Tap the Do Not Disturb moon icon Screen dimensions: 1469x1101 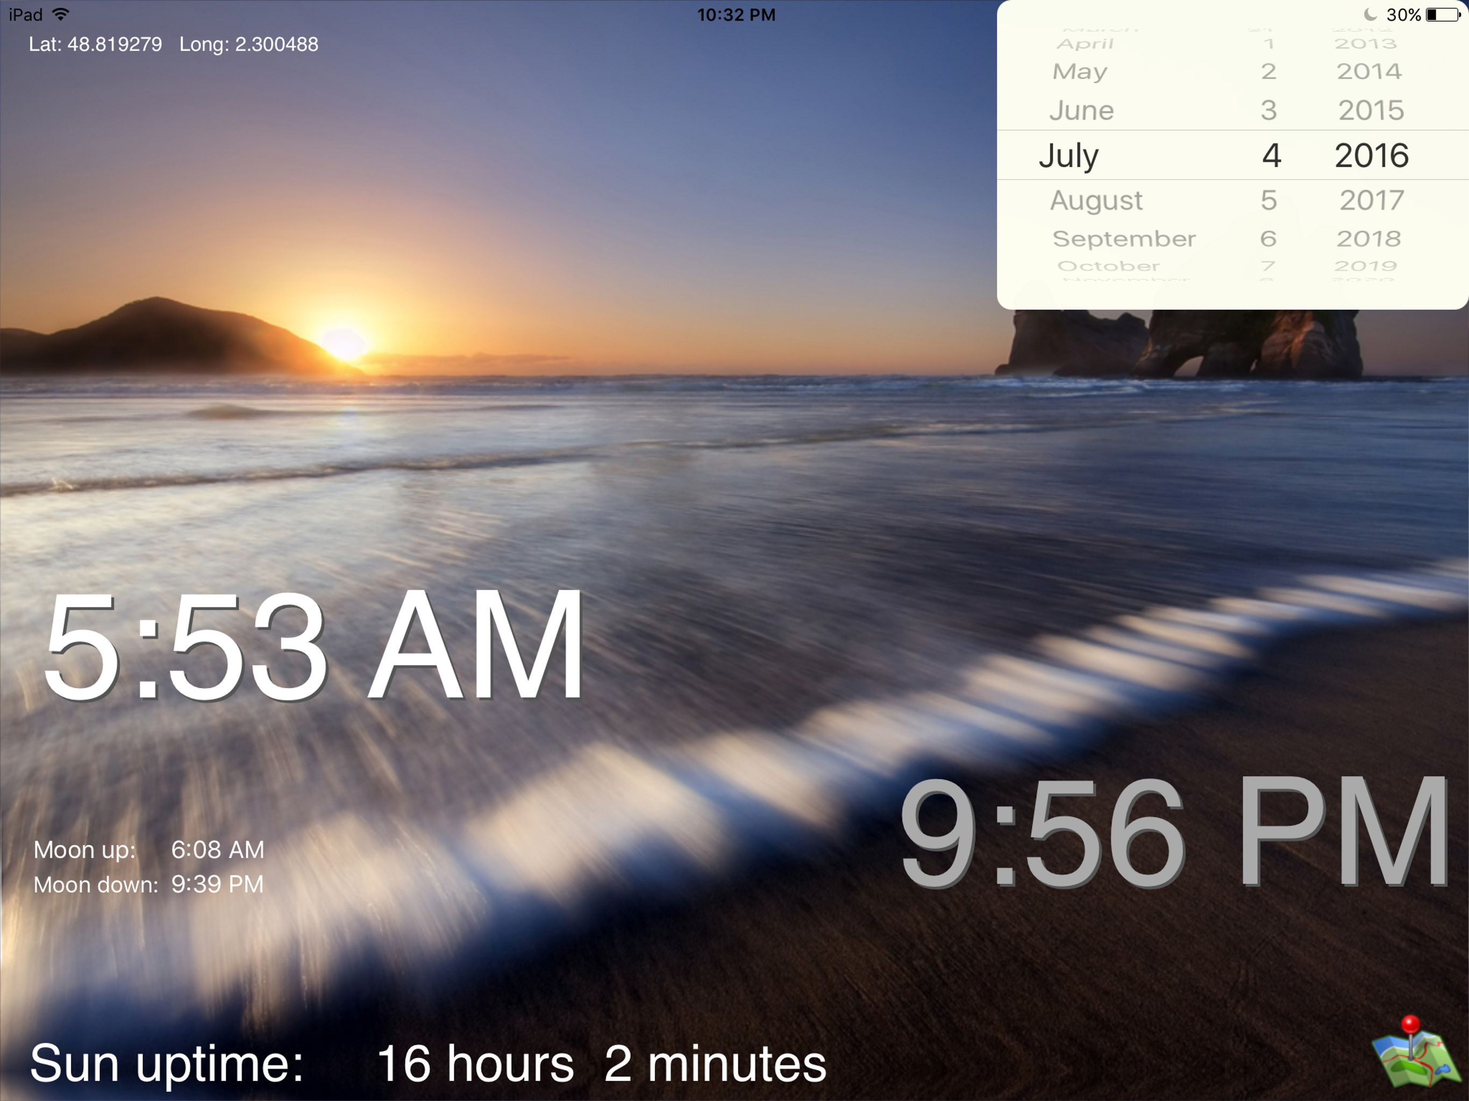click(1370, 15)
